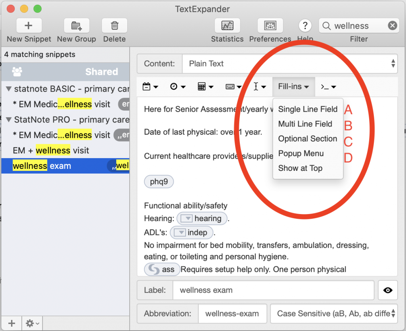406x331 pixels.
Task: Open the script terminal insert menu
Action: (x=328, y=86)
